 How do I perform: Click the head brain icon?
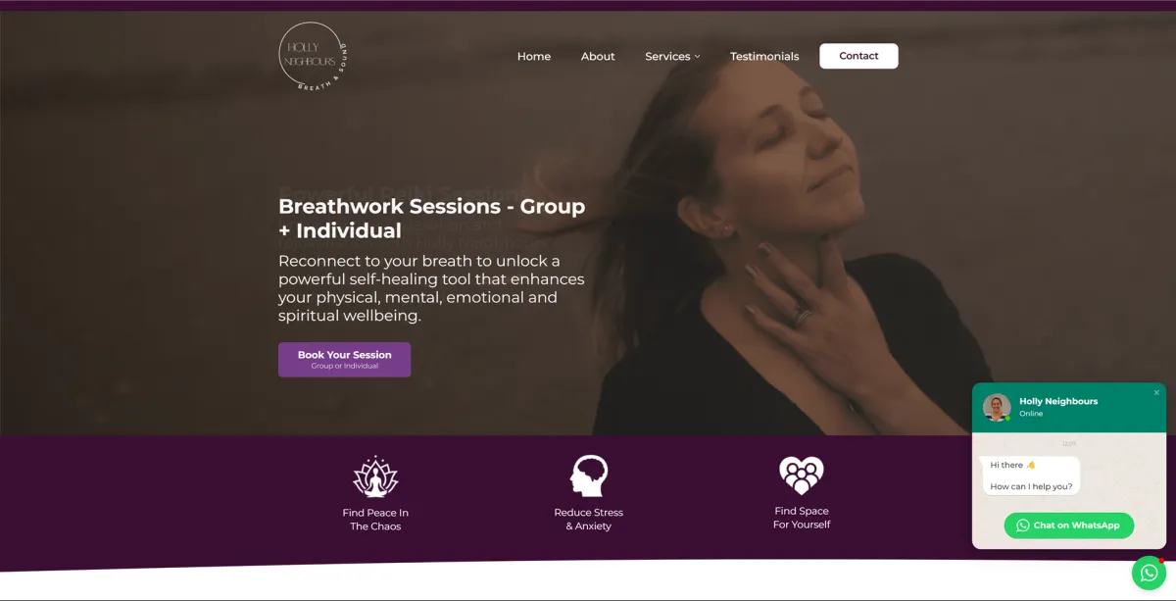click(x=589, y=476)
